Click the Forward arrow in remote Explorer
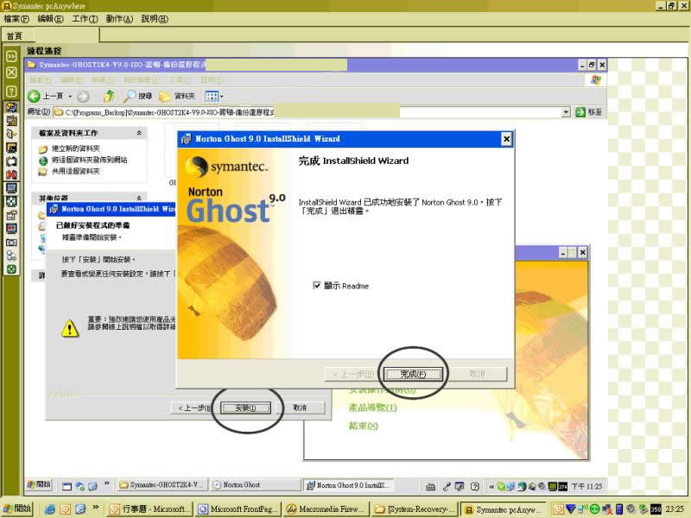691x518 pixels. pyautogui.click(x=83, y=96)
